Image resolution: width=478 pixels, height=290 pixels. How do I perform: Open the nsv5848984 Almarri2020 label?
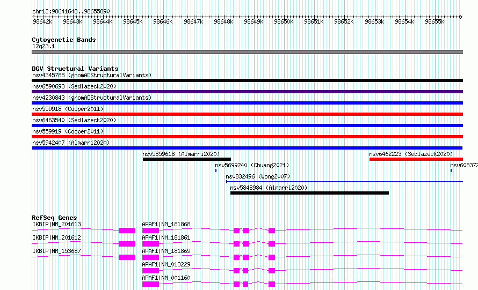click(x=269, y=188)
